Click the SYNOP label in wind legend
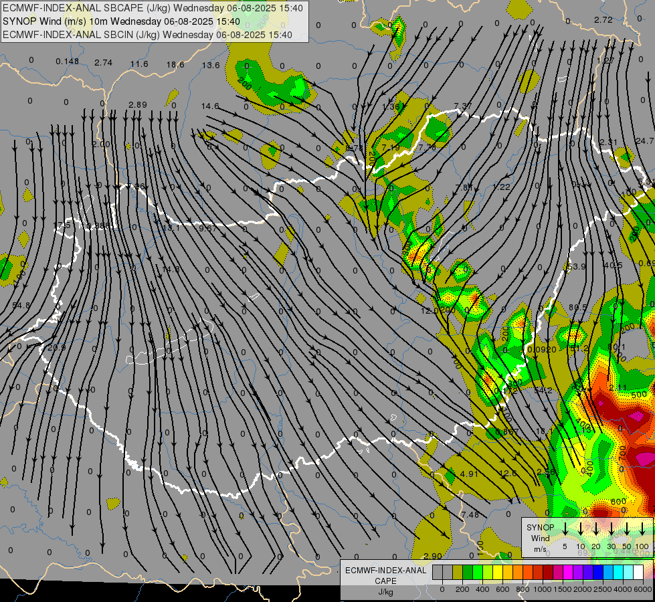Viewport: 655px width, 602px height. [540, 528]
